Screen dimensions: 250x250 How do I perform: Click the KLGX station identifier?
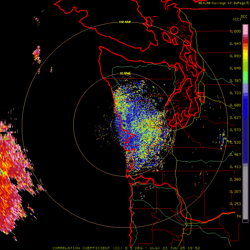click(x=155, y=248)
